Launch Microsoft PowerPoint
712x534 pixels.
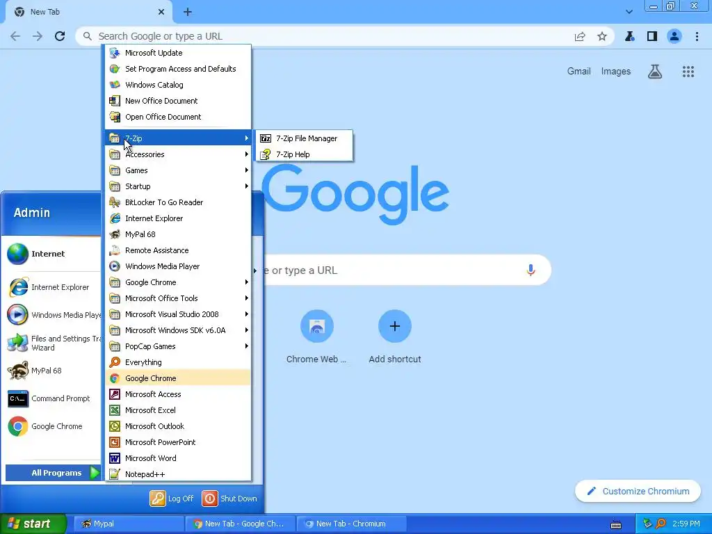click(178, 442)
